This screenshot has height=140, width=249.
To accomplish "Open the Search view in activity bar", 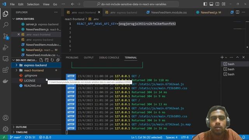I will pos(5,25).
